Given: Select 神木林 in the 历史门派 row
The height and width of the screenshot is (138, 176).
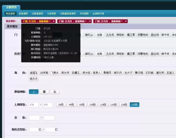Looking at the screenshot, I should (165, 54).
